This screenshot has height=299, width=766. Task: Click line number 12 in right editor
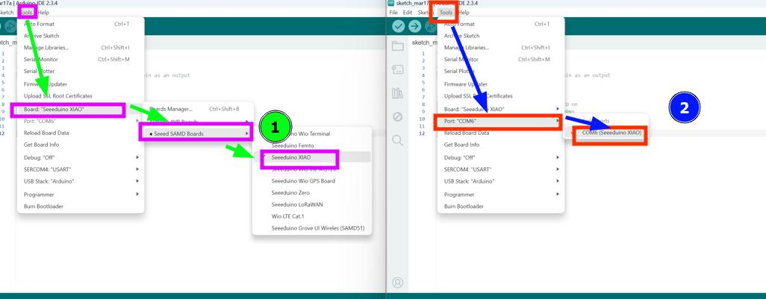tap(423, 133)
